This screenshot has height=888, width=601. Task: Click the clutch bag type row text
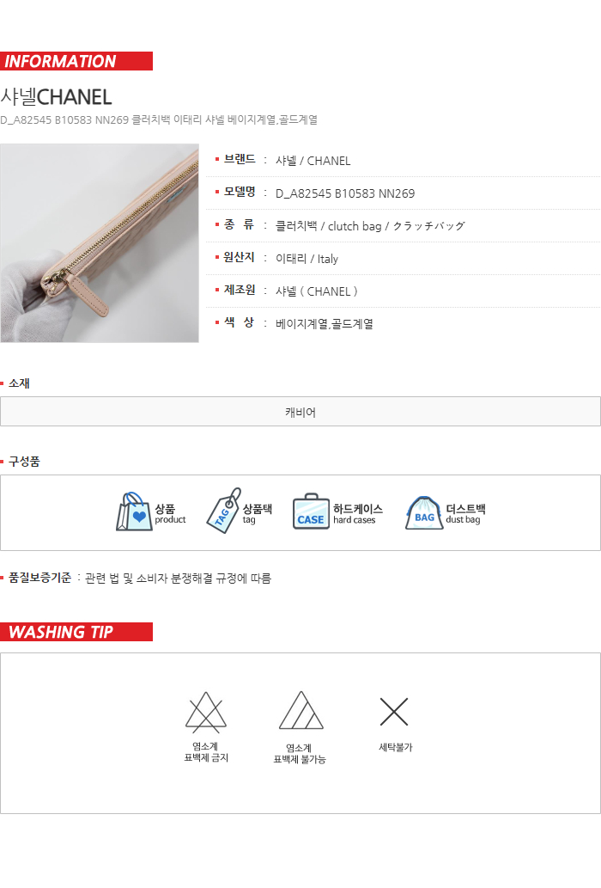370,226
